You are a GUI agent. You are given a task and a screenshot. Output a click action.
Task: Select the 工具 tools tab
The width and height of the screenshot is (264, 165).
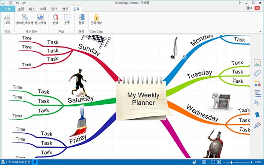76,9
